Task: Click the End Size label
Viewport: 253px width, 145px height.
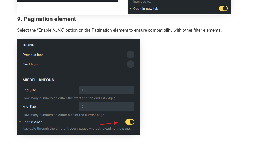Action: pyautogui.click(x=29, y=90)
